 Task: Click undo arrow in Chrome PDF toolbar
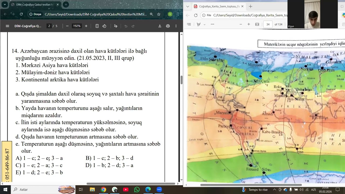pyautogui.click(x=126, y=26)
